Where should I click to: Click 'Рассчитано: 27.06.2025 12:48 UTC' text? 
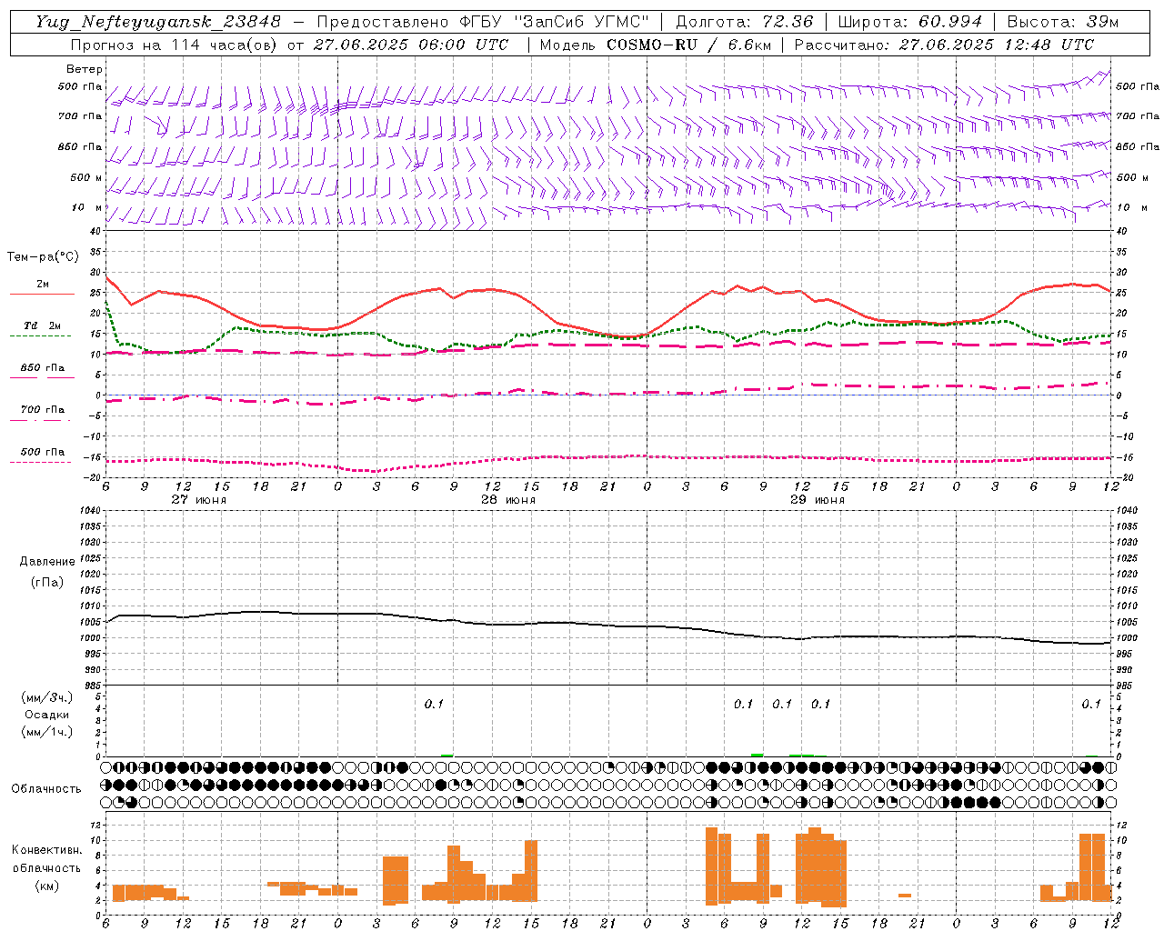(944, 45)
